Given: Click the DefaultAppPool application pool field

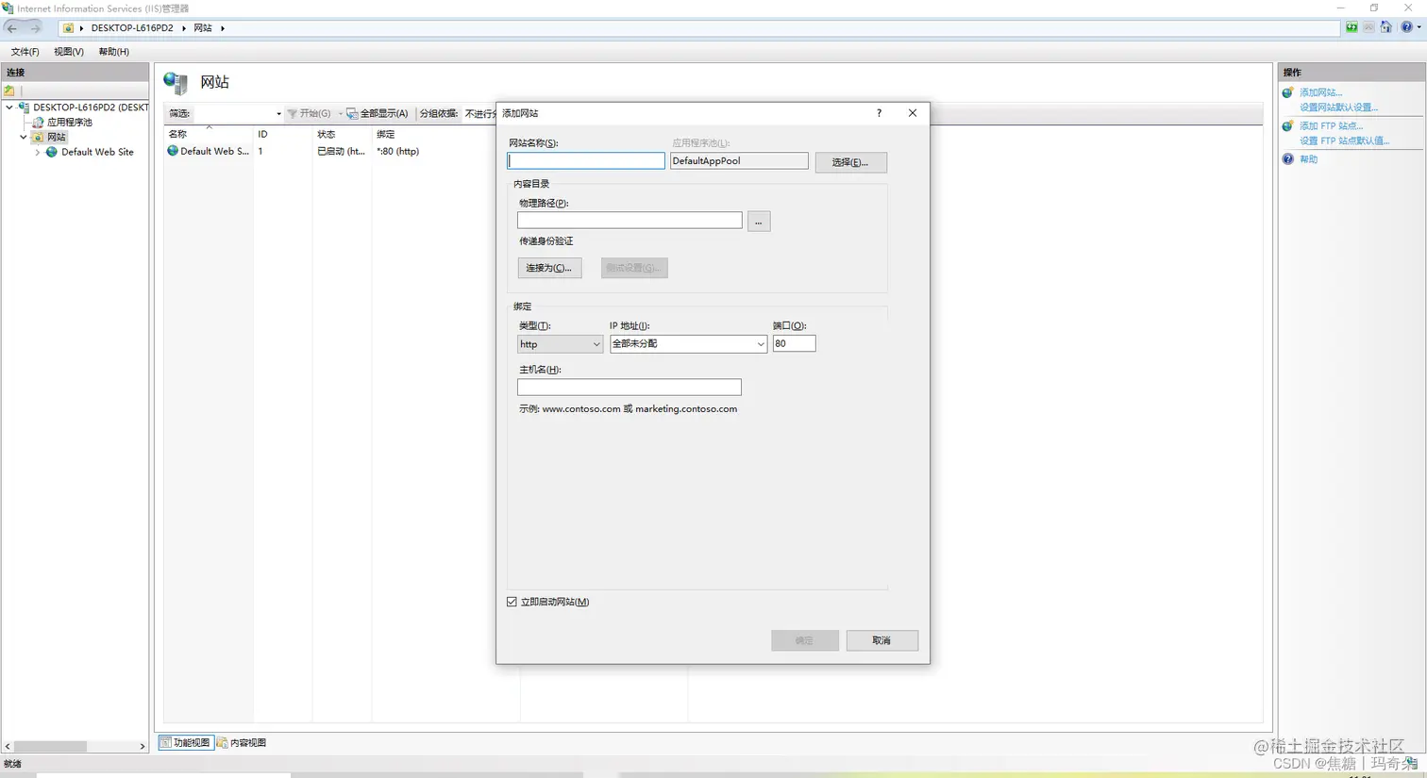Looking at the screenshot, I should tap(739, 161).
